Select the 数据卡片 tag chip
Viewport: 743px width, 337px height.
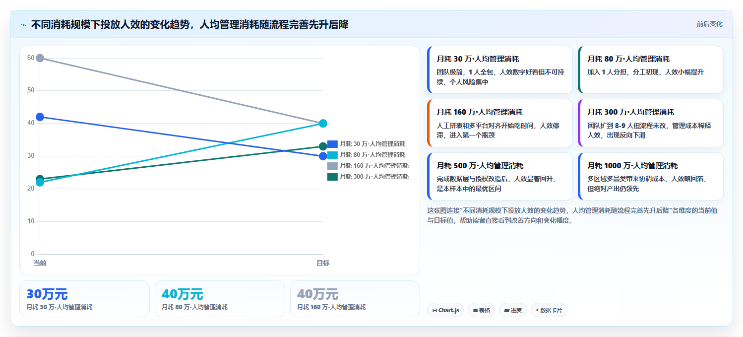click(x=549, y=310)
